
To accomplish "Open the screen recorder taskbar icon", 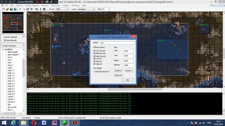I will [75, 123].
